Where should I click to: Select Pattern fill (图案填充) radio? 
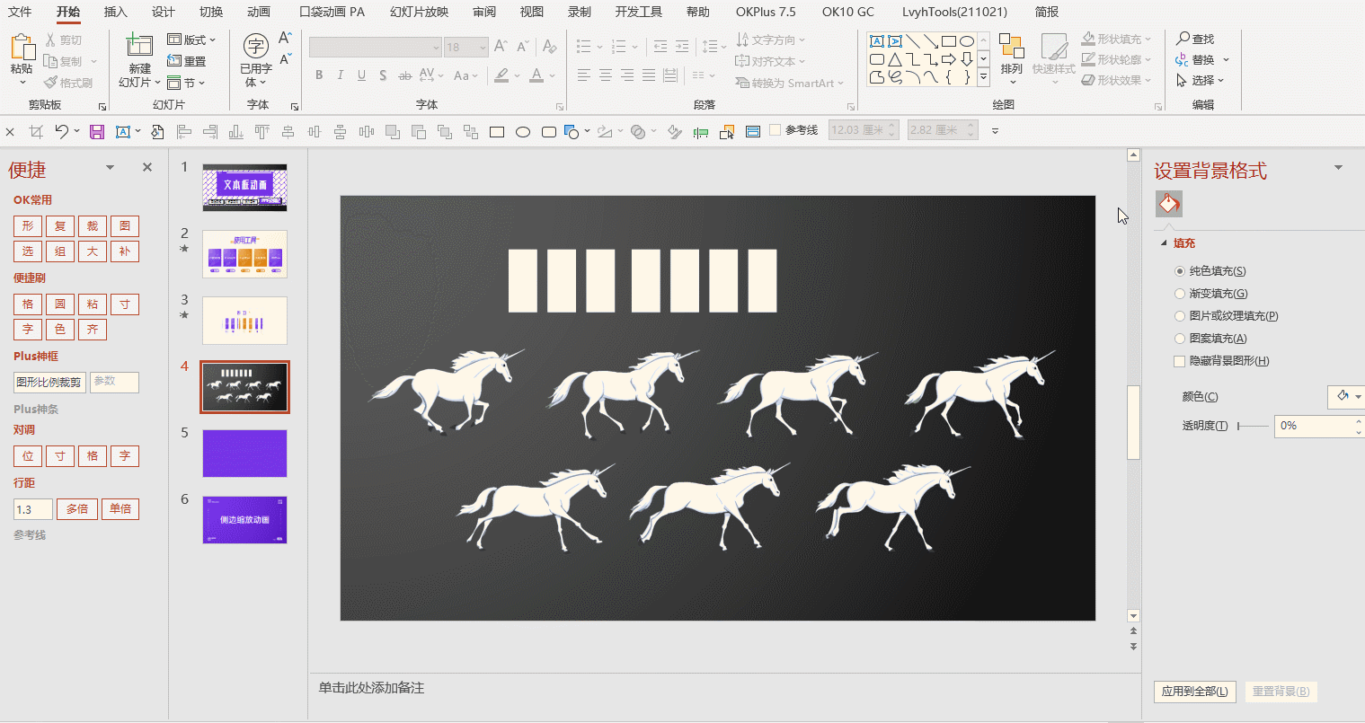point(1180,339)
